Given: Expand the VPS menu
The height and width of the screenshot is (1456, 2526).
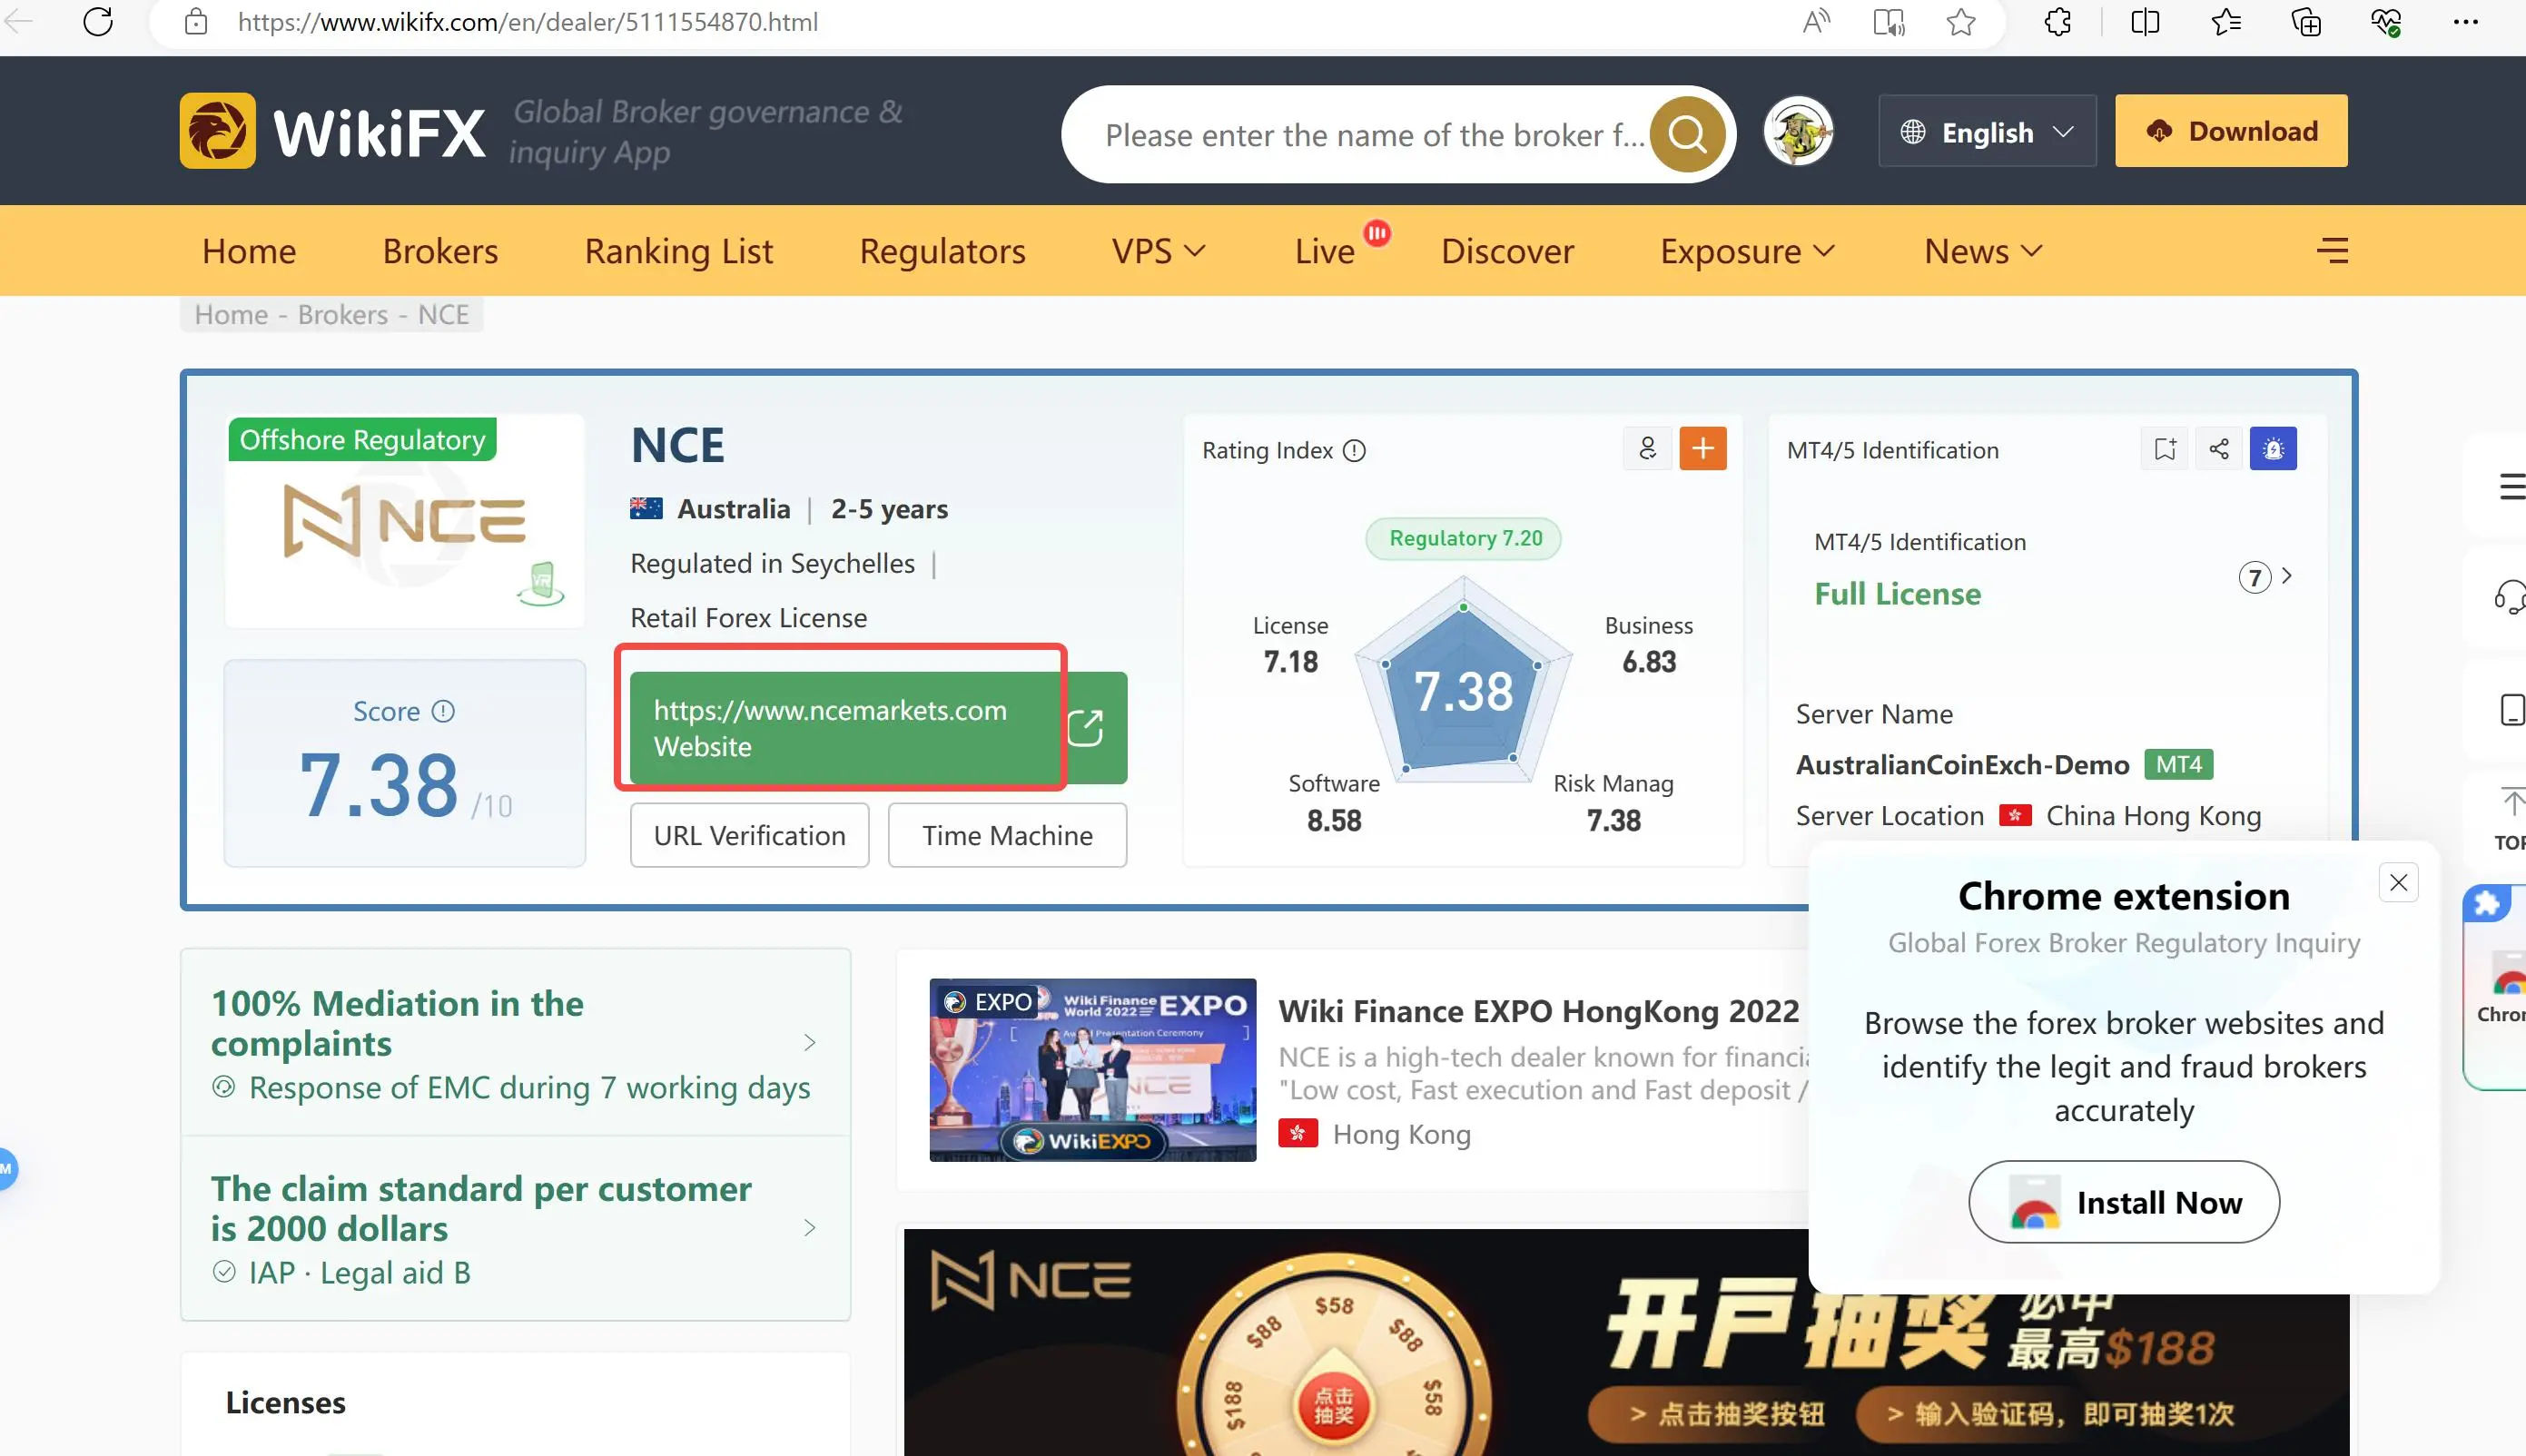Looking at the screenshot, I should coord(1159,251).
